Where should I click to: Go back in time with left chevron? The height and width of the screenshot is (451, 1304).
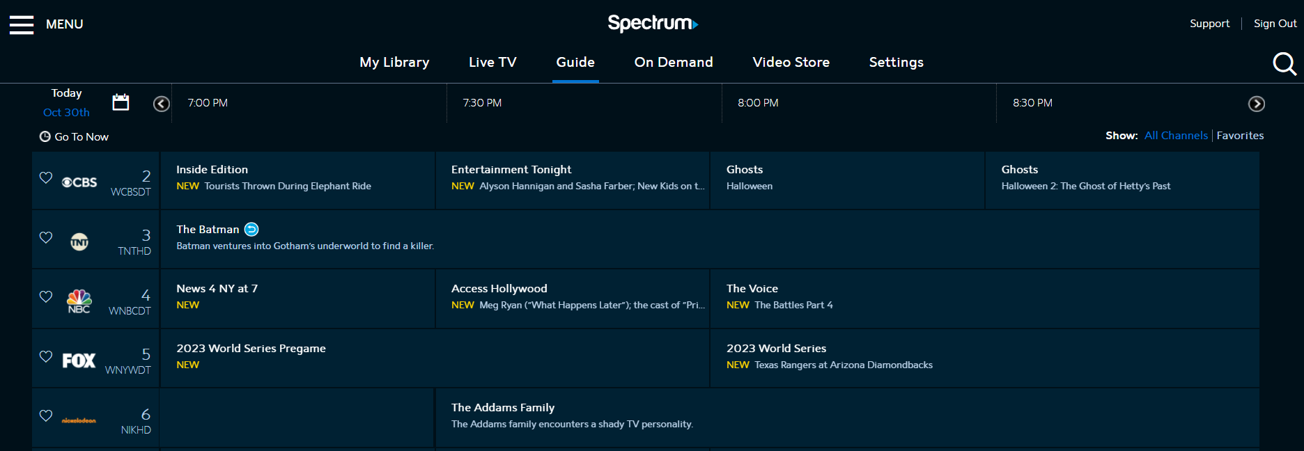pos(161,104)
